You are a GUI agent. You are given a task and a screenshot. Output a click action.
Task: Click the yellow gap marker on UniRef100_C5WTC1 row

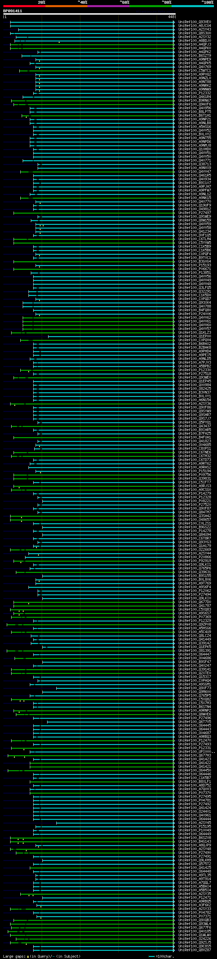coord(39,68)
